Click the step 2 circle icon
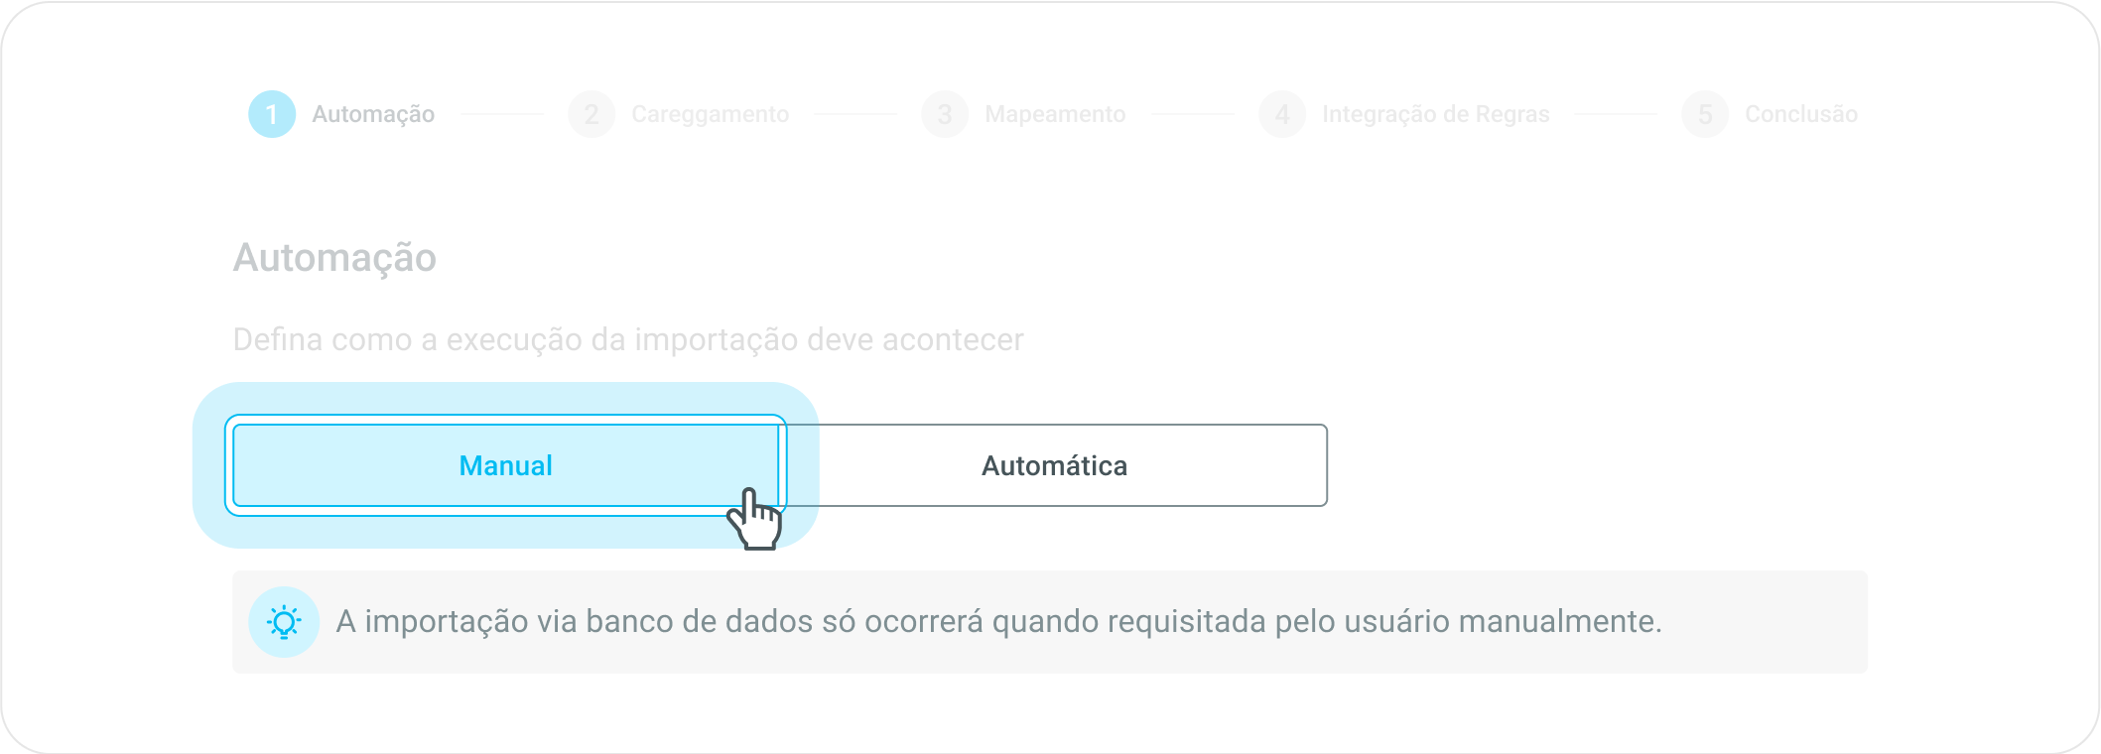This screenshot has height=754, width=2101. click(x=591, y=114)
